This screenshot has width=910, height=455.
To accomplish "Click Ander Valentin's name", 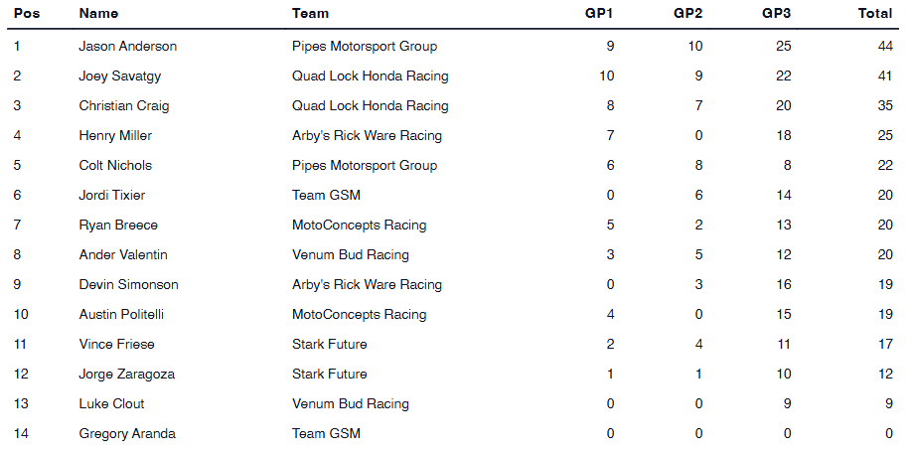I will pyautogui.click(x=123, y=255).
